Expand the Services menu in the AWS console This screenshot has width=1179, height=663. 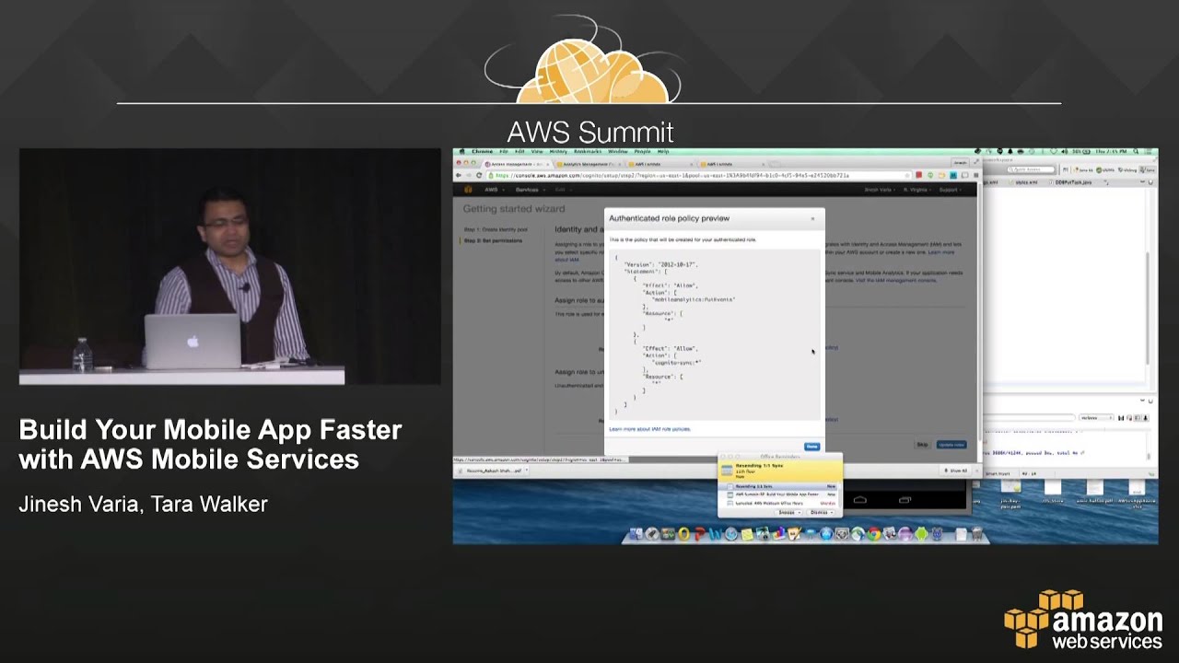tap(529, 190)
